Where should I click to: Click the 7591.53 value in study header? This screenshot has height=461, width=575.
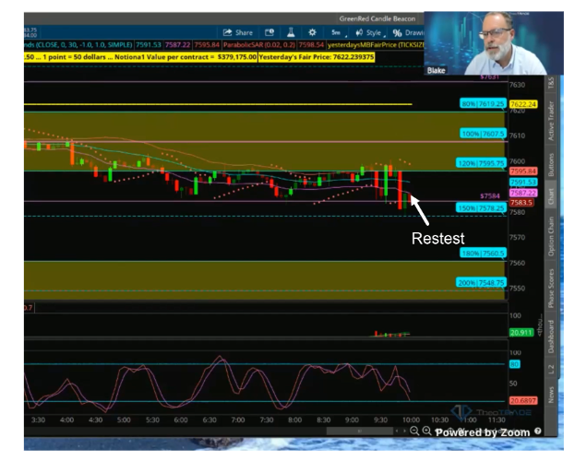(x=149, y=44)
